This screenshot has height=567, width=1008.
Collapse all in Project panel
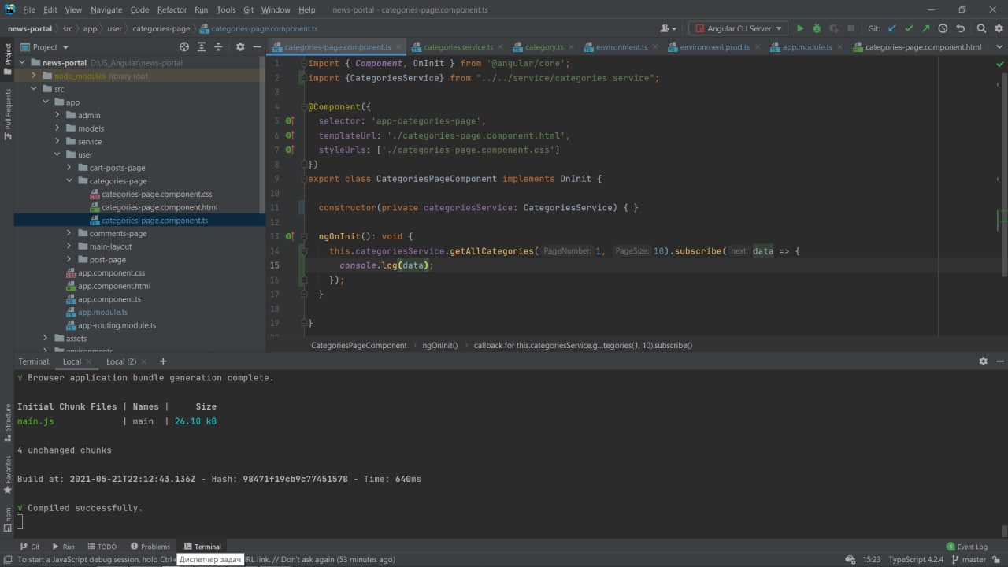(x=219, y=47)
